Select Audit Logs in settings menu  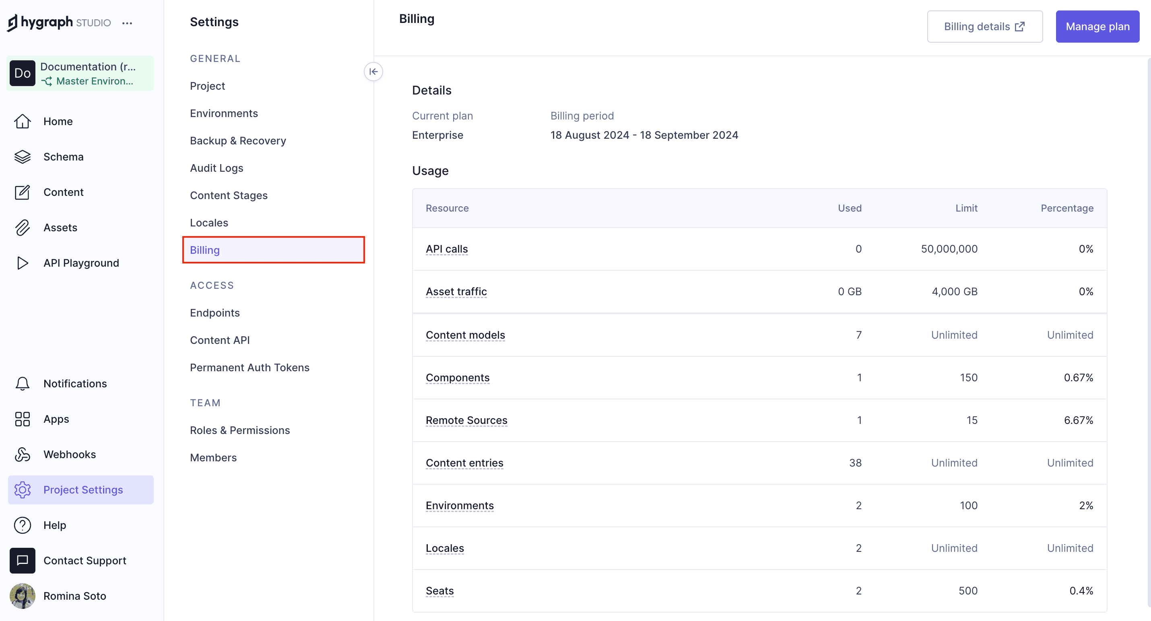[217, 168]
